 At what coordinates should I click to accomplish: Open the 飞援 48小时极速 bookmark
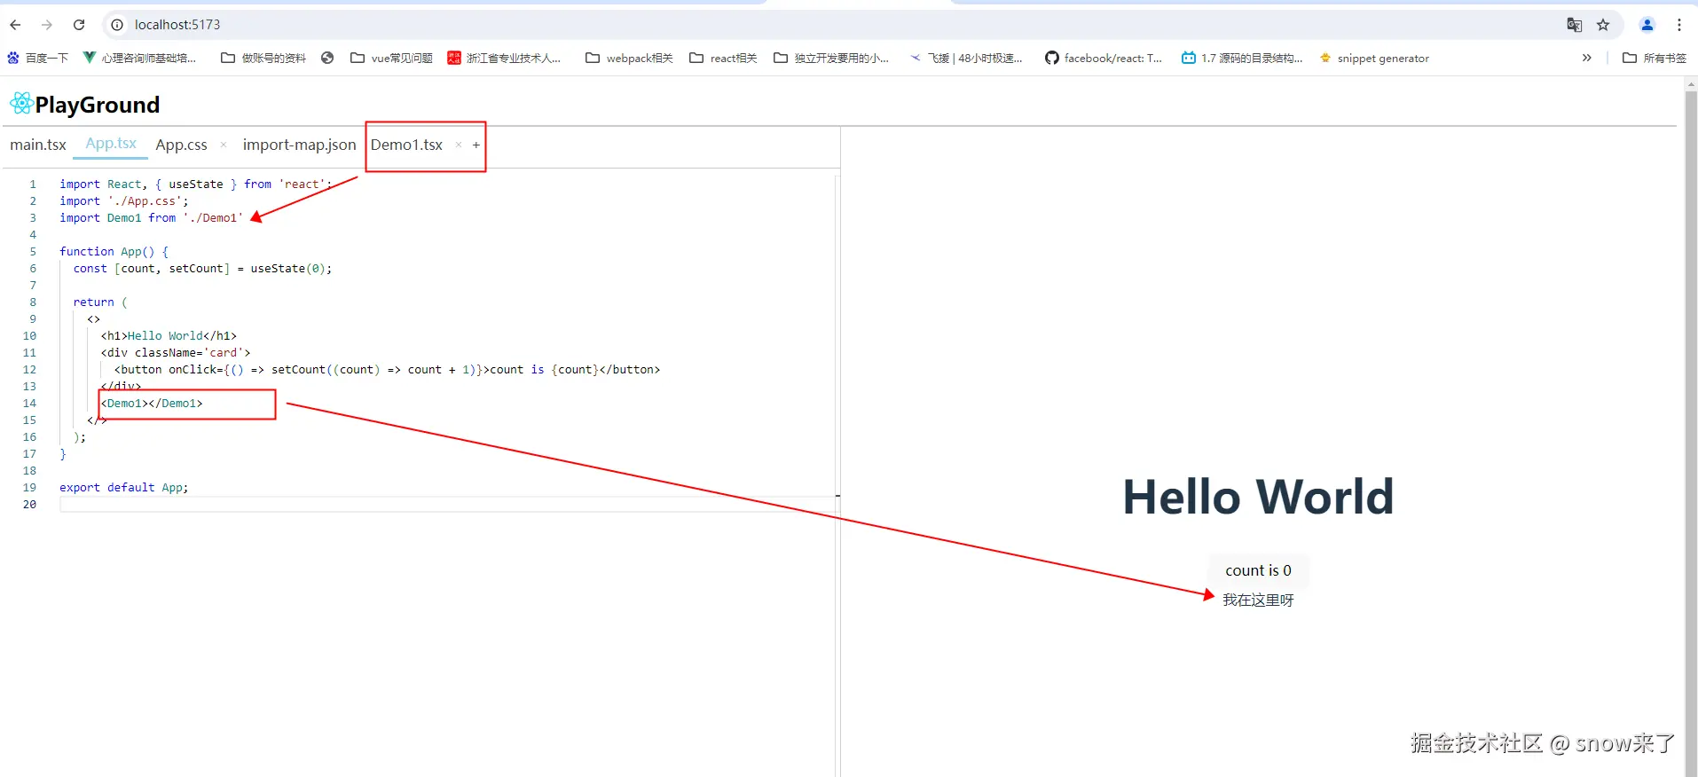click(966, 58)
